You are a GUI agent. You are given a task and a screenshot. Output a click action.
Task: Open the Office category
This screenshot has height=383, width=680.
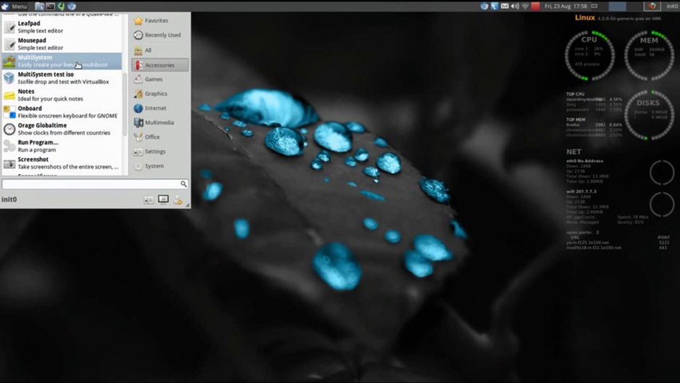point(160,137)
